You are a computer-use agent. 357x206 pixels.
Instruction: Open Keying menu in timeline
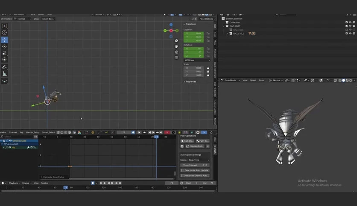(26, 183)
